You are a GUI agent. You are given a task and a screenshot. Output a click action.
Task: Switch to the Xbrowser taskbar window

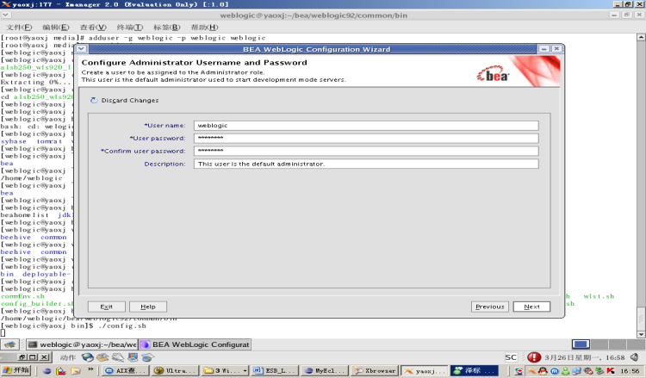pos(375,370)
